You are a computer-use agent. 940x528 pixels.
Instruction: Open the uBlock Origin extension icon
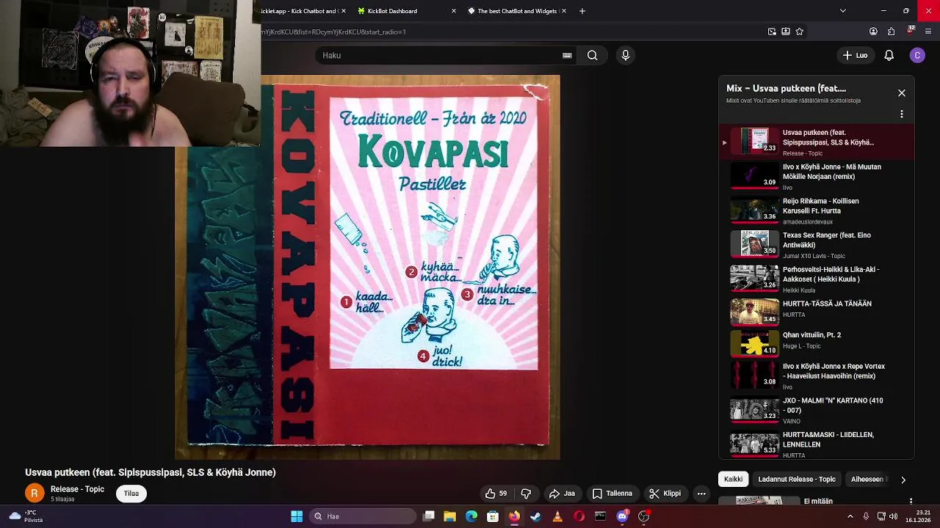(911, 31)
